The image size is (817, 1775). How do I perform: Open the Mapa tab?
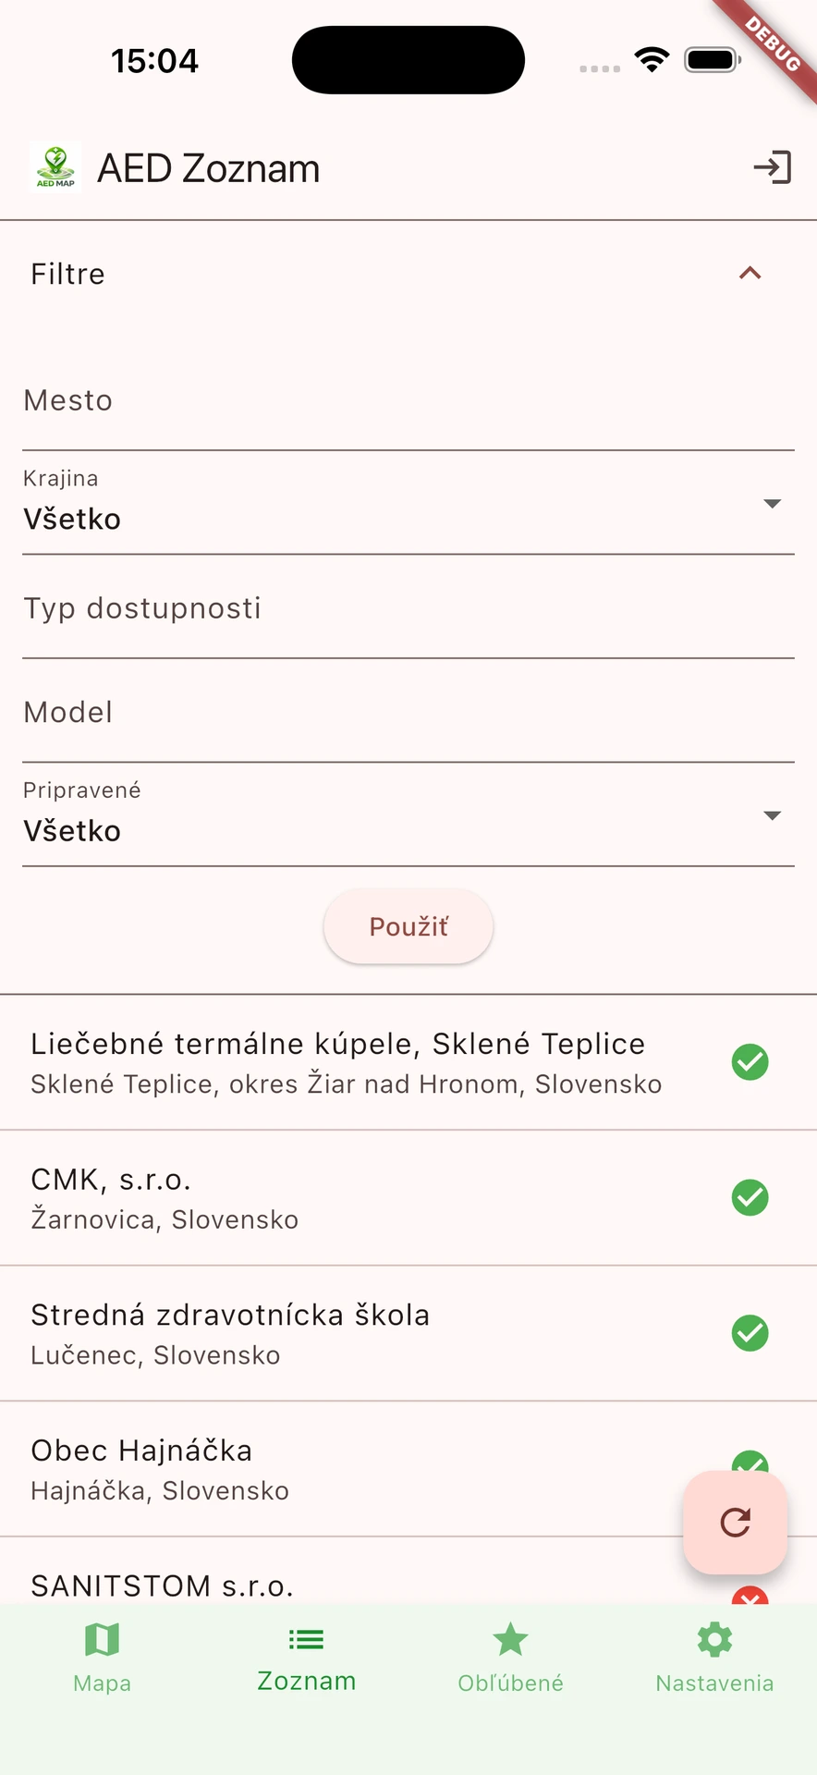coord(102,1657)
